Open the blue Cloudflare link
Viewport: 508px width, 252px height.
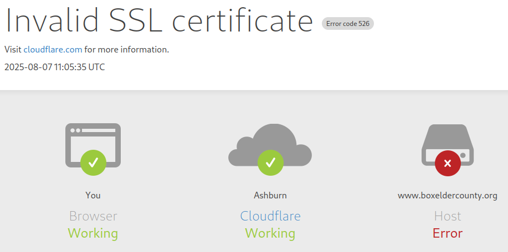[x=270, y=216]
